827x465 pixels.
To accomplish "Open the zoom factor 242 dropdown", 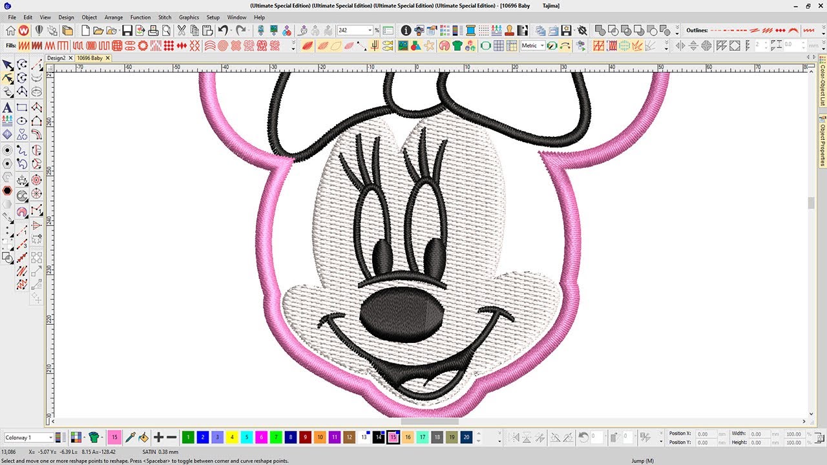I will pyautogui.click(x=370, y=30).
